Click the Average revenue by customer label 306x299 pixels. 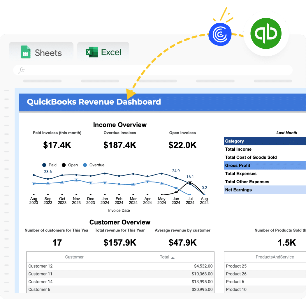[x=183, y=230]
